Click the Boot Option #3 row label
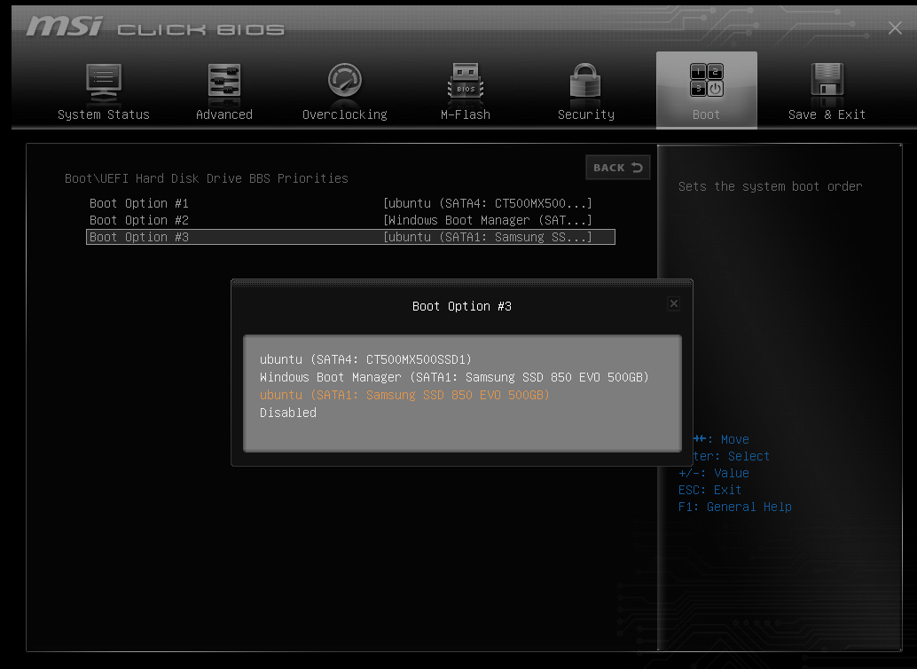 139,237
